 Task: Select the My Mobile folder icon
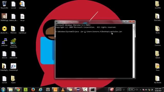click(158, 79)
